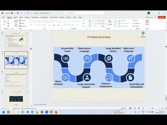Click the Search box
Screen dimensions: 167x125
click(x=84, y=13)
